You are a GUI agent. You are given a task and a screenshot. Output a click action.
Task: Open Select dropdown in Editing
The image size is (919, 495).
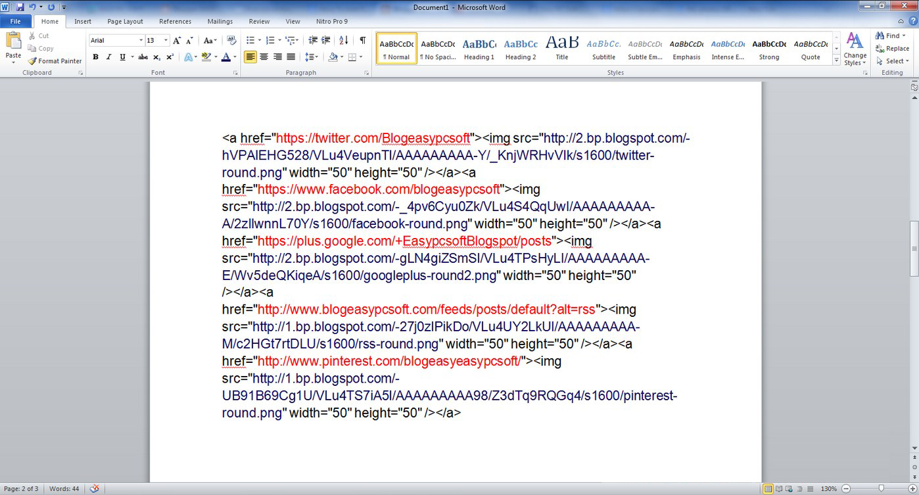[893, 61]
